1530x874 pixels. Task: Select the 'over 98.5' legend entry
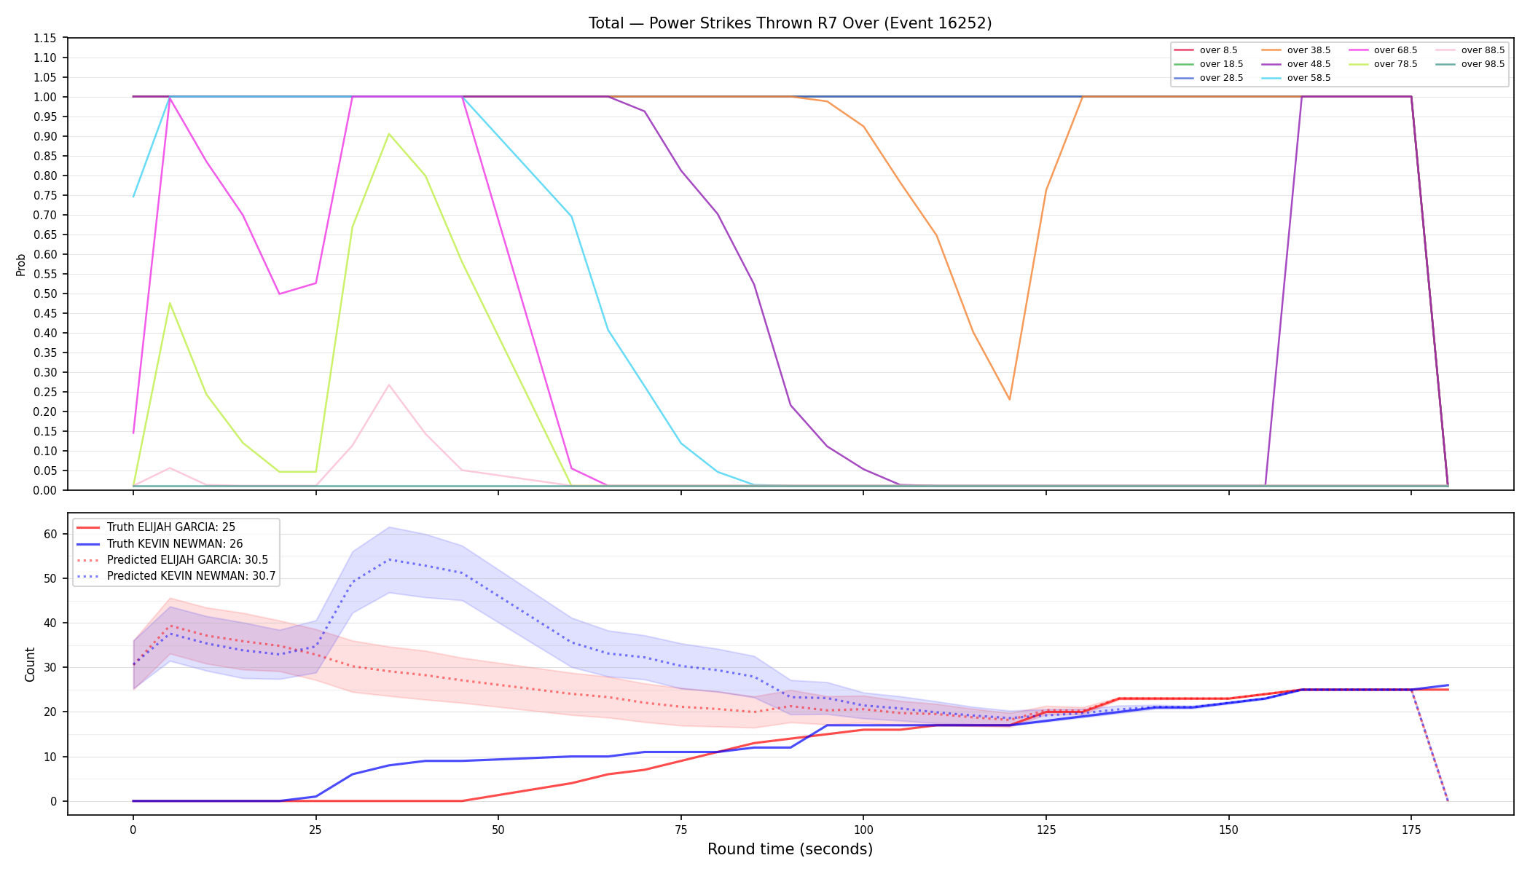coord(1470,64)
